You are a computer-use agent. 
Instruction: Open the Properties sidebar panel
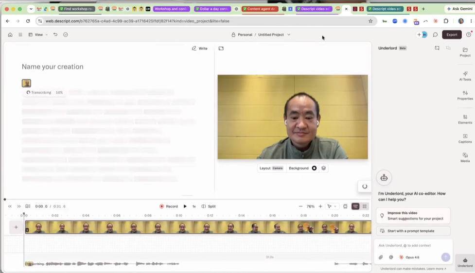point(465,95)
